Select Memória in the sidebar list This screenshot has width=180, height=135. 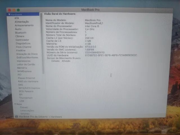click(x=22, y=68)
